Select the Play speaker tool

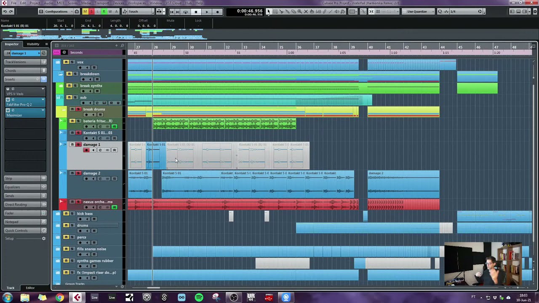(336, 11)
